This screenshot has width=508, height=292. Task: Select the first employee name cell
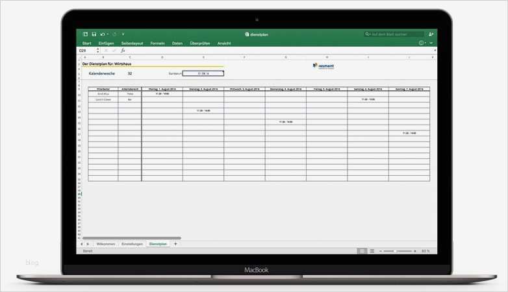click(103, 94)
